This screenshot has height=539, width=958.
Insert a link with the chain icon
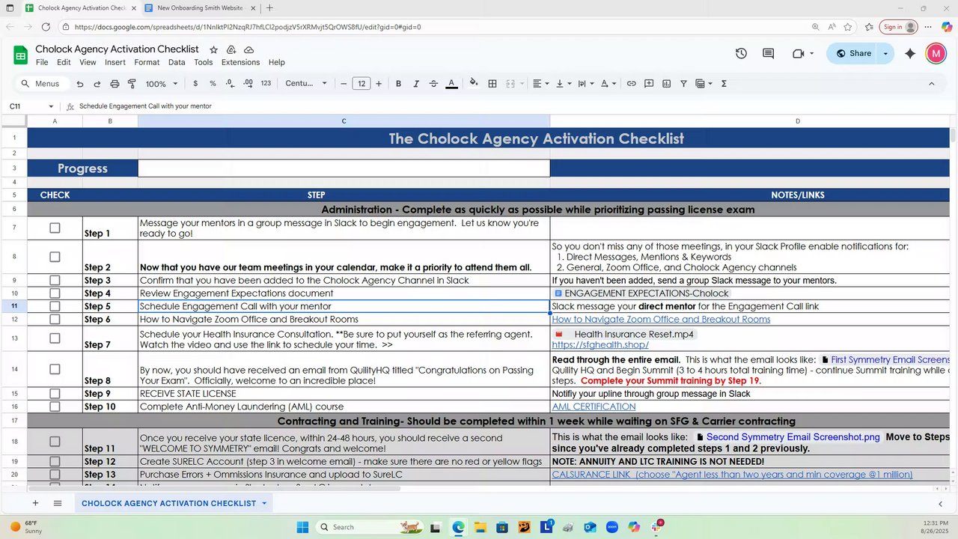pyautogui.click(x=631, y=84)
